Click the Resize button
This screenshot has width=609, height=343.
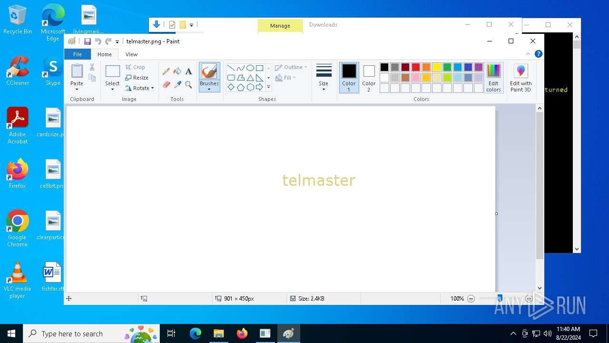click(137, 78)
